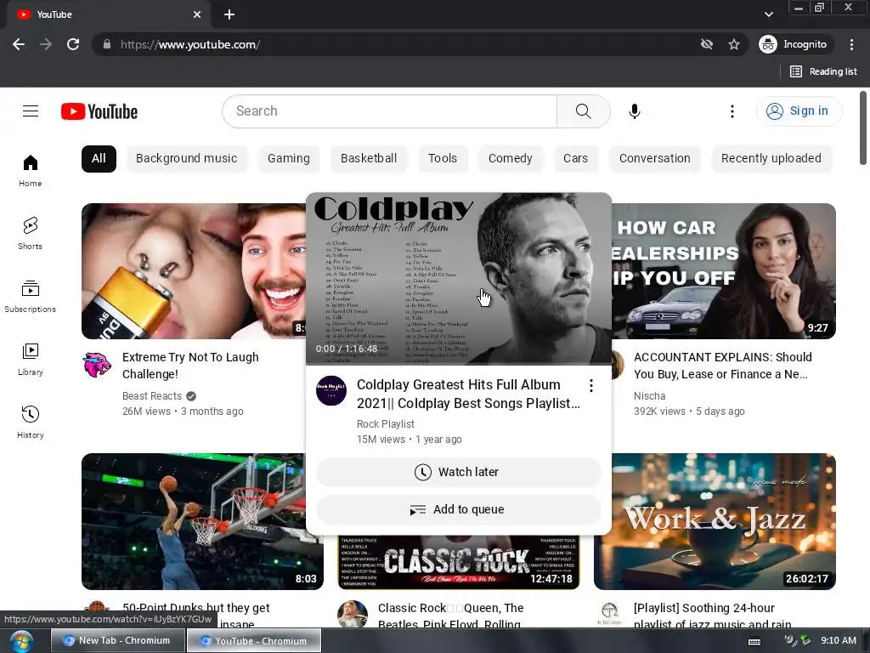Open the basketball dunks video thumbnail
This screenshot has height=653, width=870.
pyautogui.click(x=193, y=521)
